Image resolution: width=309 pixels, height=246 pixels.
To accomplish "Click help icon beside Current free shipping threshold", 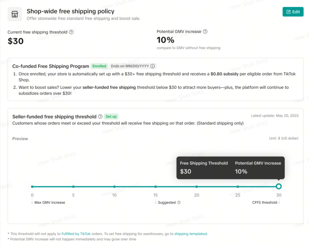I will (x=71, y=32).
